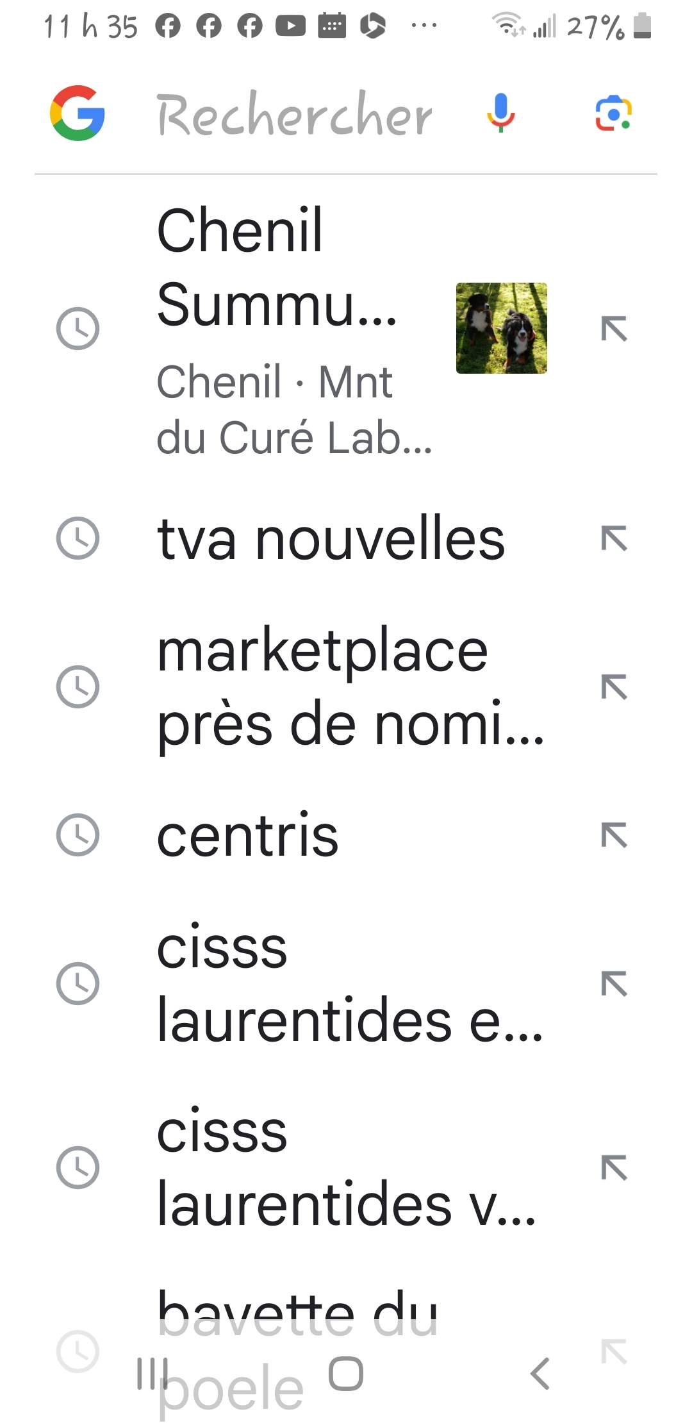Tap history clock icon beside centris
692x1423 pixels.
[78, 836]
